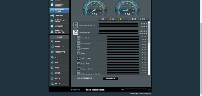
Task: Open the LAN settings with house icon
Action: (59, 47)
